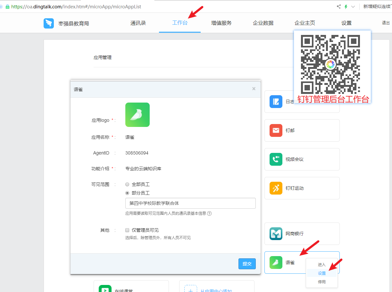Click the 退出 logout link
The image size is (392, 292).
386,23
